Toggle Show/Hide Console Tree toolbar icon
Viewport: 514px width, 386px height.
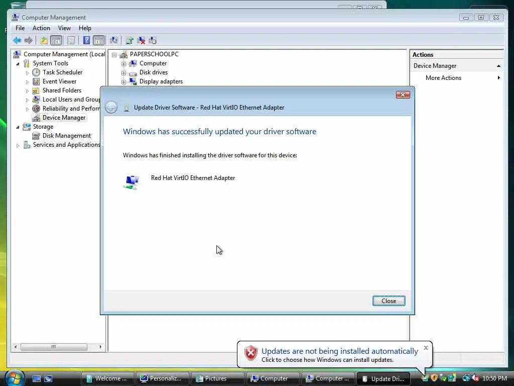[x=56, y=40]
